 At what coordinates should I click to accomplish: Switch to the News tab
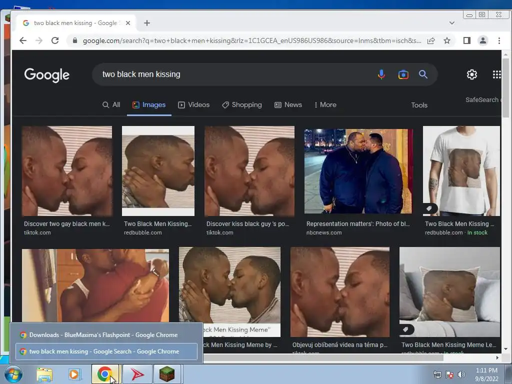[288, 105]
